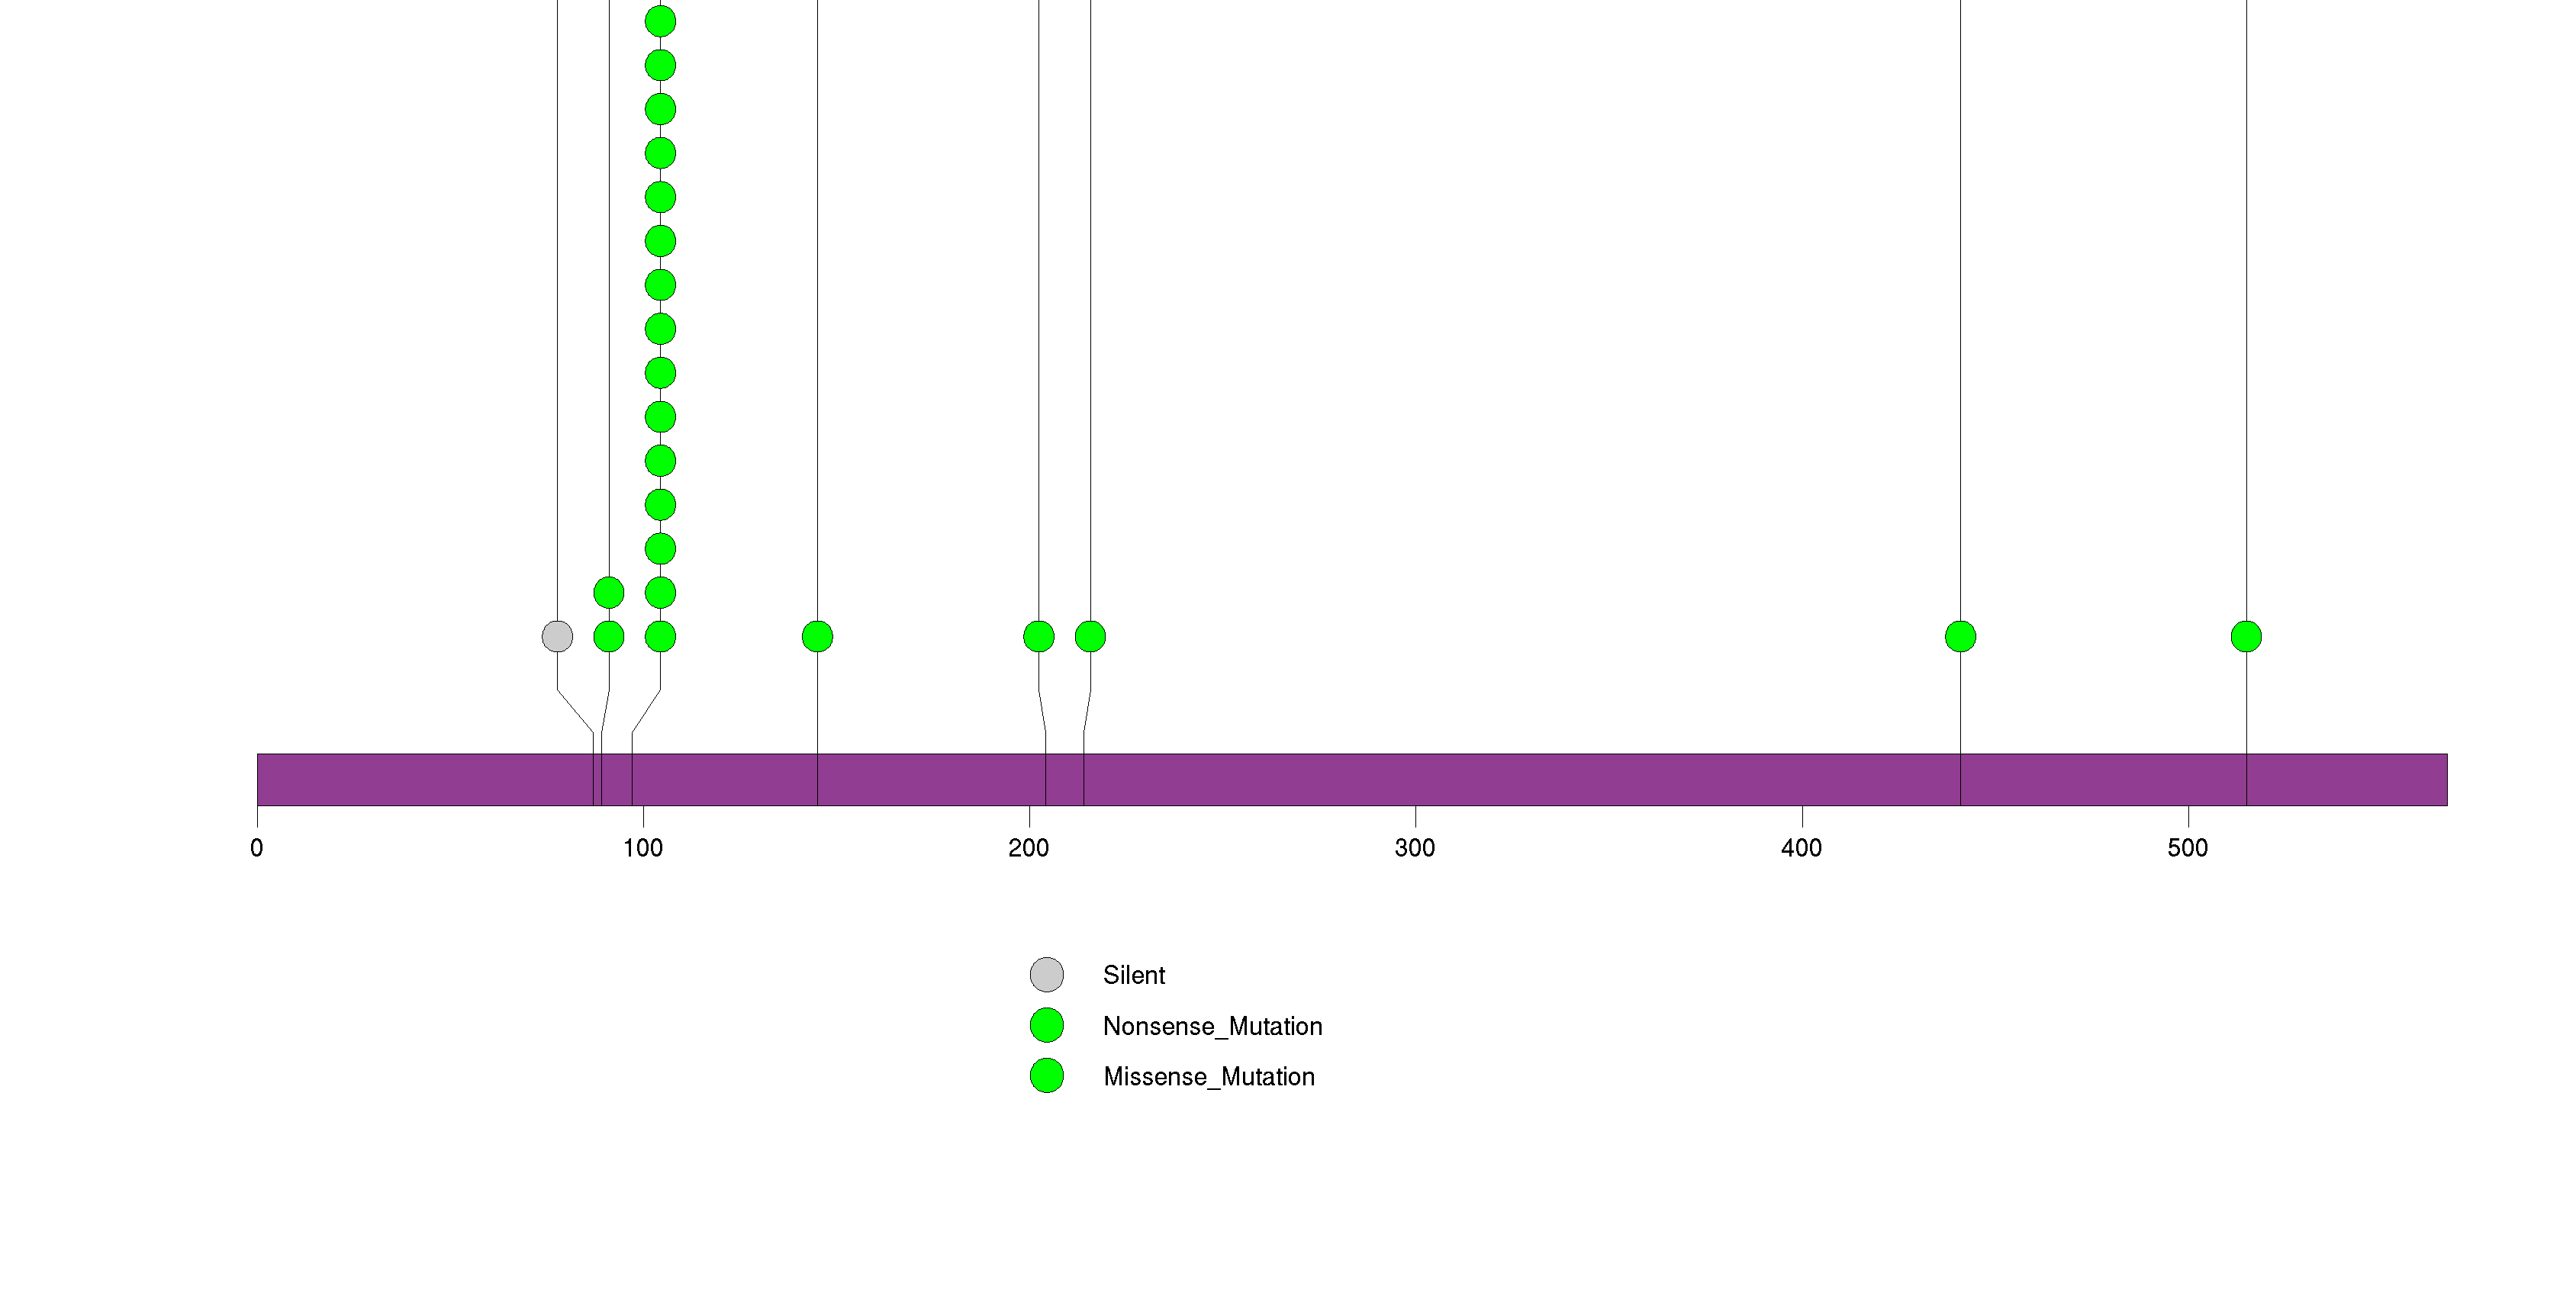Click the axis label 400
This screenshot has height=1289, width=2576.
click(1801, 848)
